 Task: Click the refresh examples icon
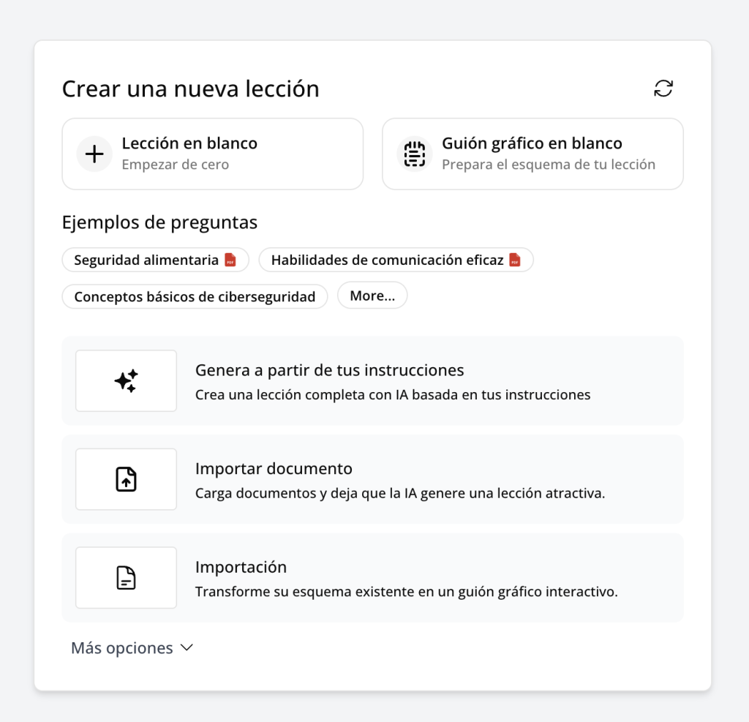pyautogui.click(x=663, y=89)
